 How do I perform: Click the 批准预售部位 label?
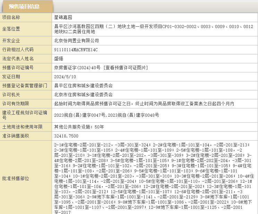(x=16, y=178)
